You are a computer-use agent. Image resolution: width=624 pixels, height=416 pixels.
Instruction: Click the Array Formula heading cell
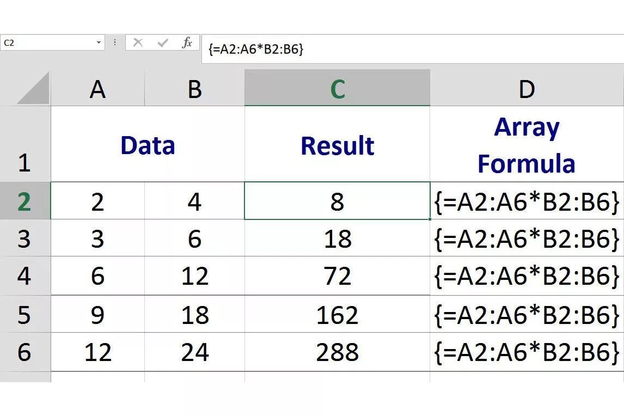[x=527, y=145]
